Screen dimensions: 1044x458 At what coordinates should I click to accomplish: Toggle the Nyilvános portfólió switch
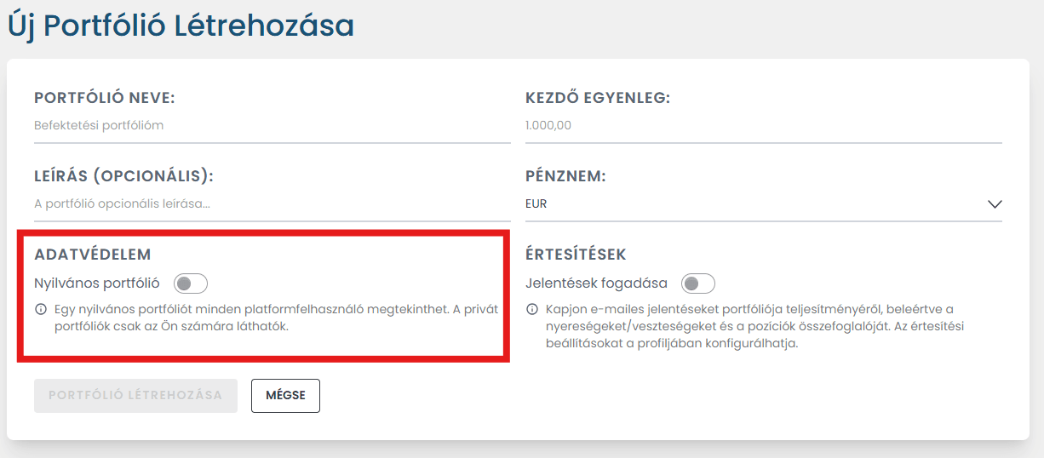click(190, 283)
